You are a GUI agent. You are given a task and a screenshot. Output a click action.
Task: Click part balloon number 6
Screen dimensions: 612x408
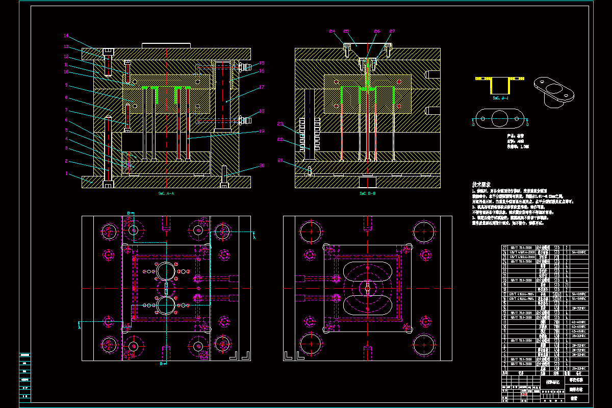66,120
